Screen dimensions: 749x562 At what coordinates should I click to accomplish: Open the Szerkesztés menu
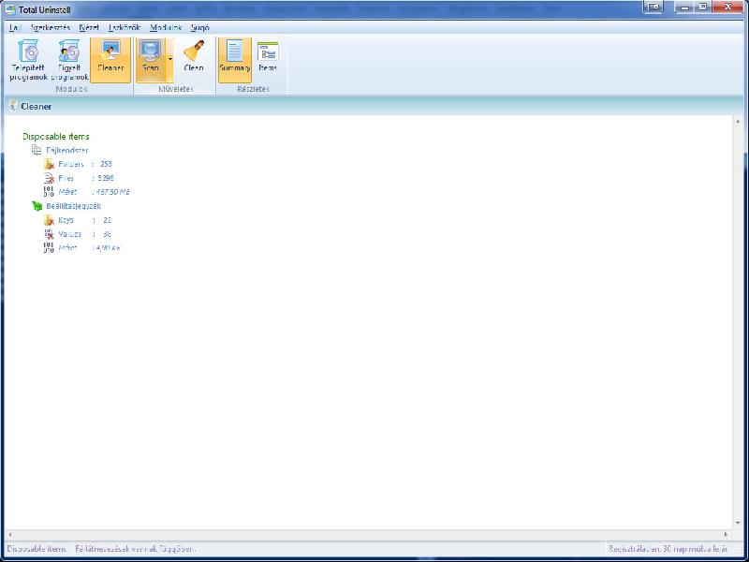tap(51, 28)
